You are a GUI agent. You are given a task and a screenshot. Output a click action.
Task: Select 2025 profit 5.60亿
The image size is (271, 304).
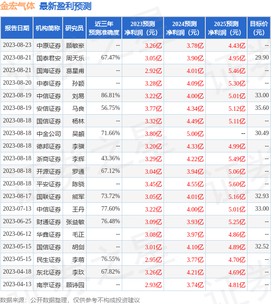237,184
